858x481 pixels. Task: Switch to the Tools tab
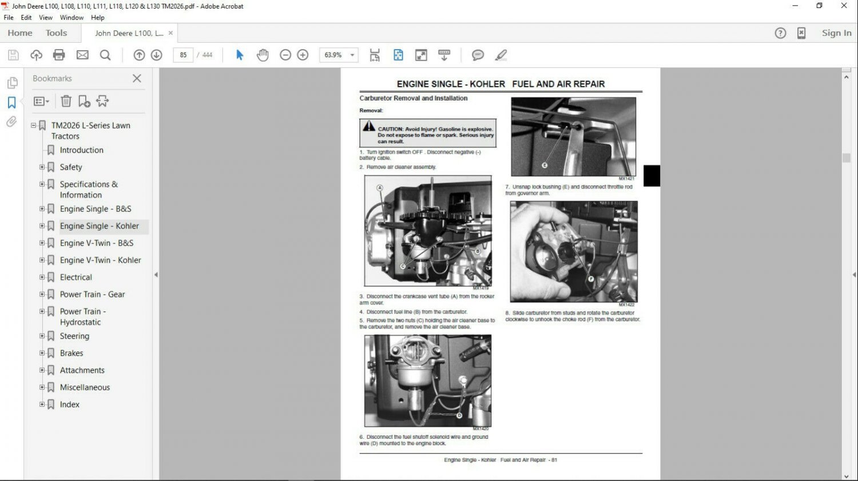pyautogui.click(x=56, y=33)
